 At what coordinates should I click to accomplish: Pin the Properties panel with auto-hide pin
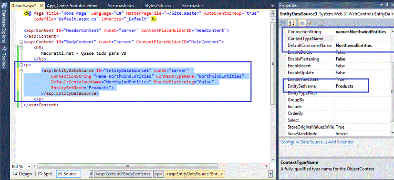[387, 5]
